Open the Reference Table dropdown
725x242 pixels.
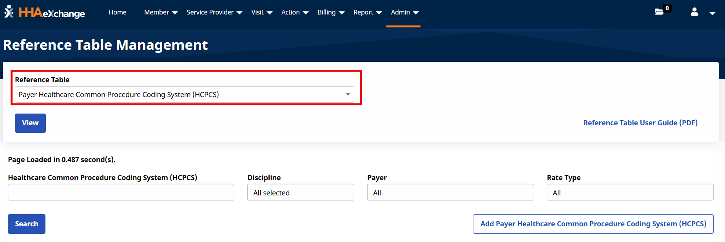184,94
